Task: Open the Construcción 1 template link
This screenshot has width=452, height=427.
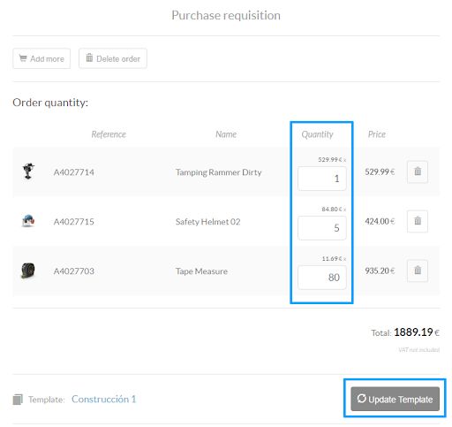Action: pos(103,399)
